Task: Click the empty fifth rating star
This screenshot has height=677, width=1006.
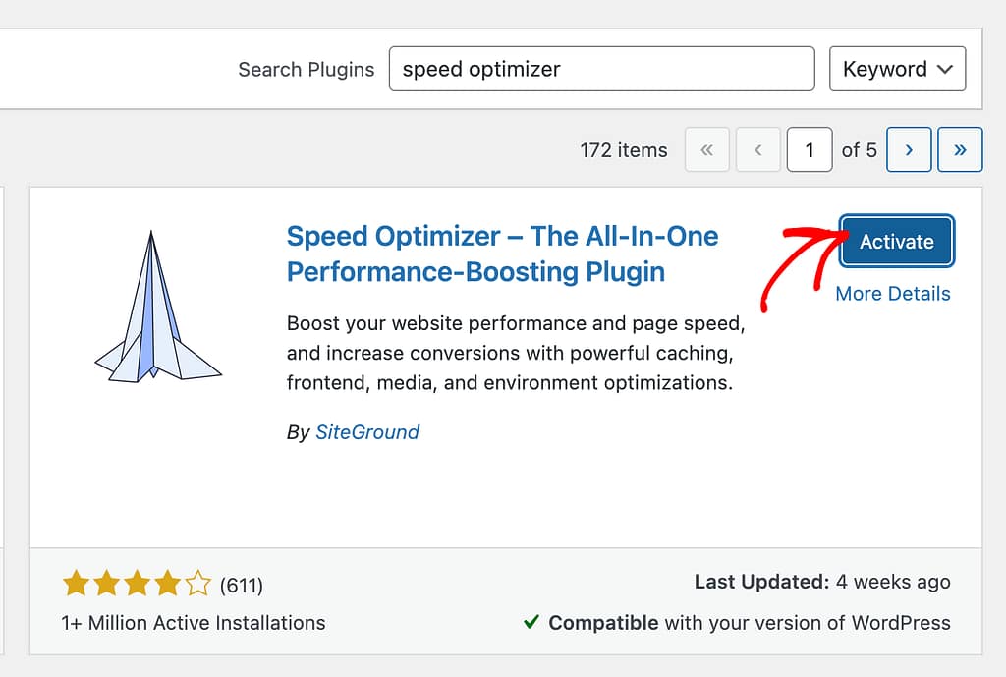Action: (x=197, y=586)
